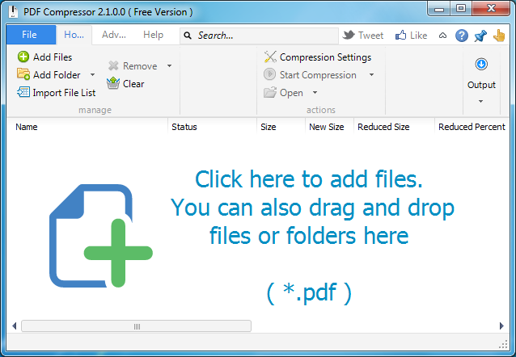Click the horizontal scrollbar thumb
Viewport: 516px width, 357px height.
pos(136,326)
